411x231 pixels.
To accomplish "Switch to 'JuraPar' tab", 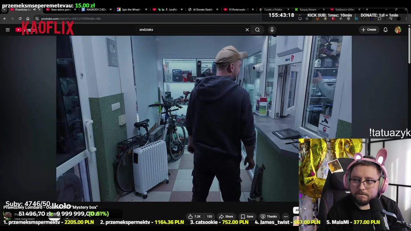I will pos(167,10).
